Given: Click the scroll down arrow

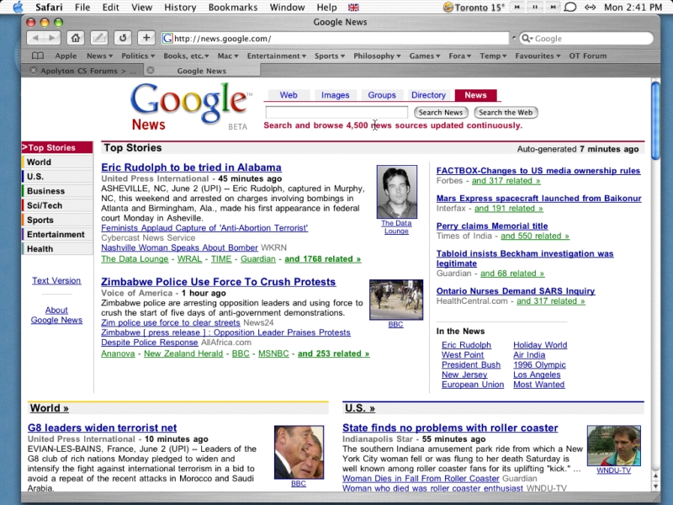Looking at the screenshot, I should pos(655,486).
